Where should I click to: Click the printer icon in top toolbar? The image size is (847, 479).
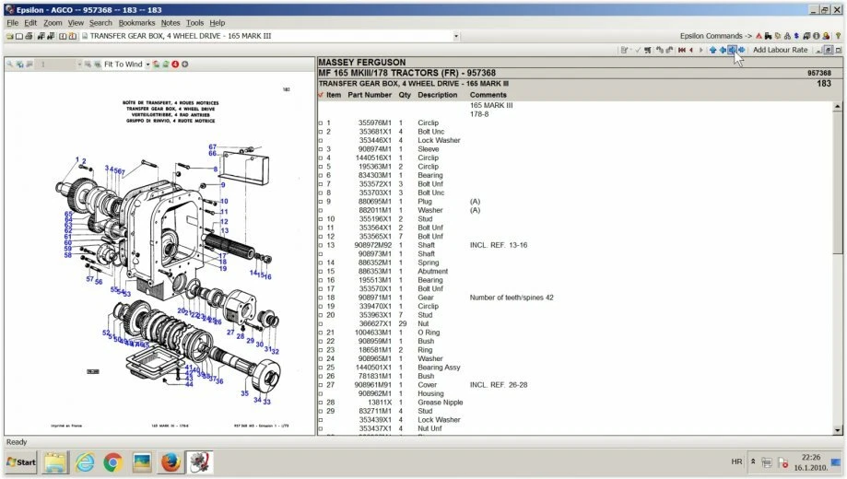tap(29, 36)
